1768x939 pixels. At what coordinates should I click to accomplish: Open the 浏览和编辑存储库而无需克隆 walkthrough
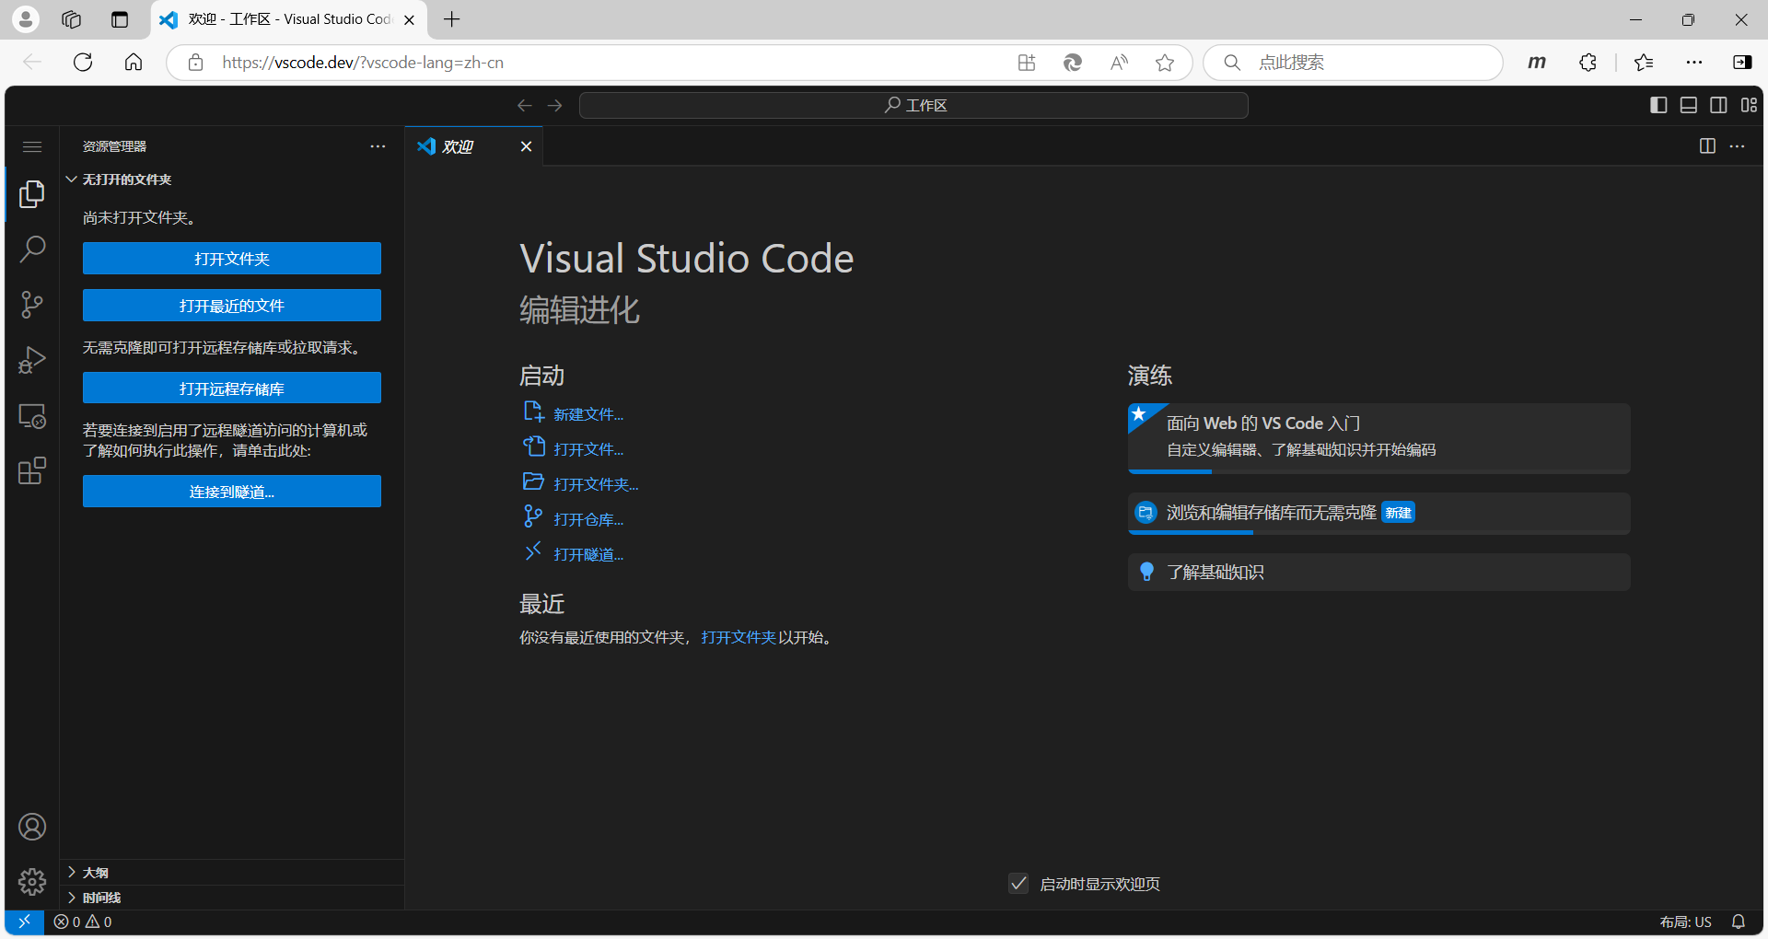pyautogui.click(x=1379, y=514)
